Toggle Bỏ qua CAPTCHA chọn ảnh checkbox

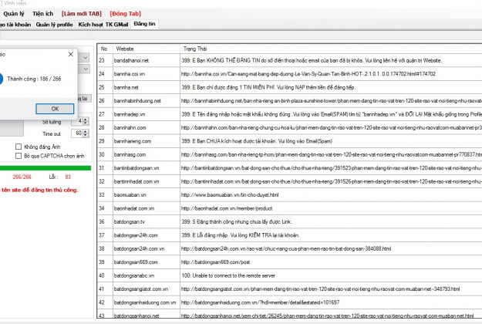coord(19,155)
